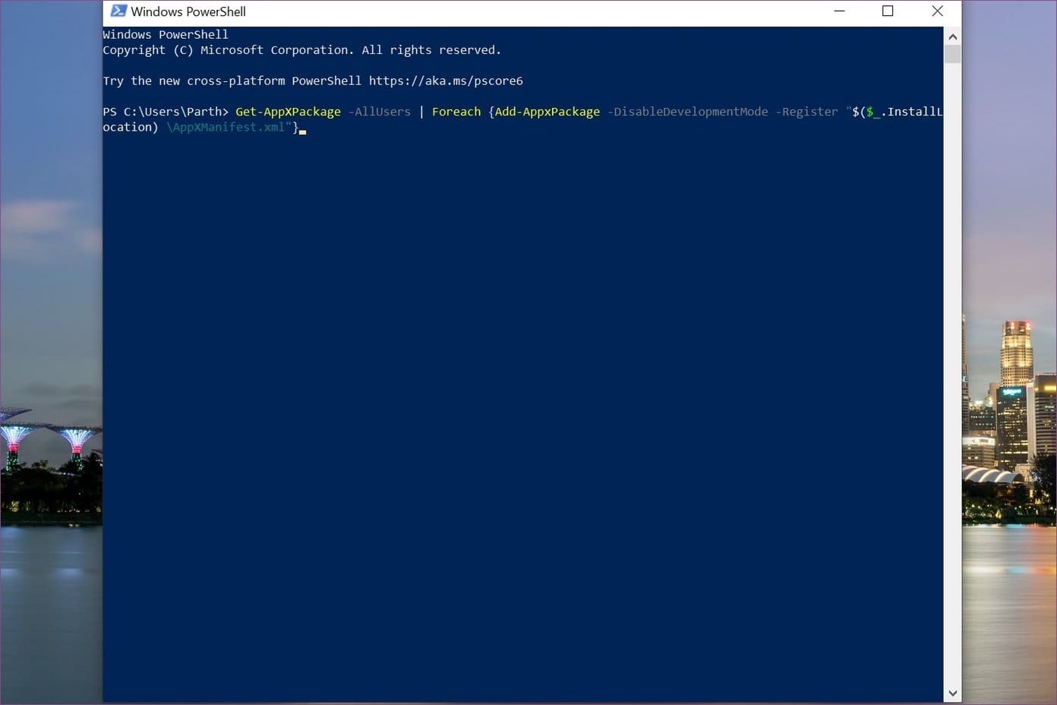The width and height of the screenshot is (1057, 705).
Task: Click the Foreach keyword in command
Action: [x=456, y=112]
